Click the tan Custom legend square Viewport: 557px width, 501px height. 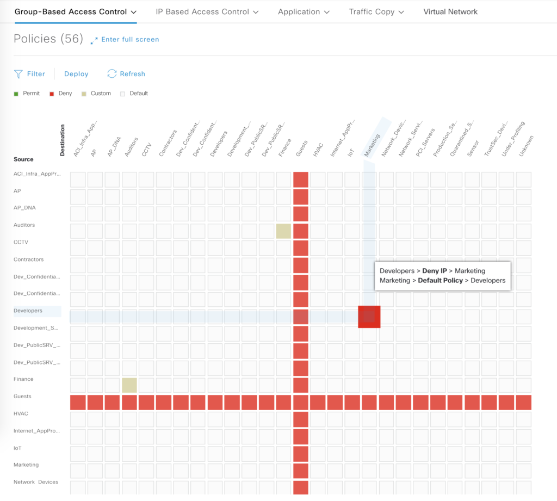[84, 94]
